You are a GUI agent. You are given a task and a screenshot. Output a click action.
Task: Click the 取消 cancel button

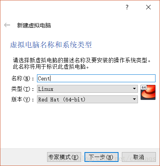[139, 157]
